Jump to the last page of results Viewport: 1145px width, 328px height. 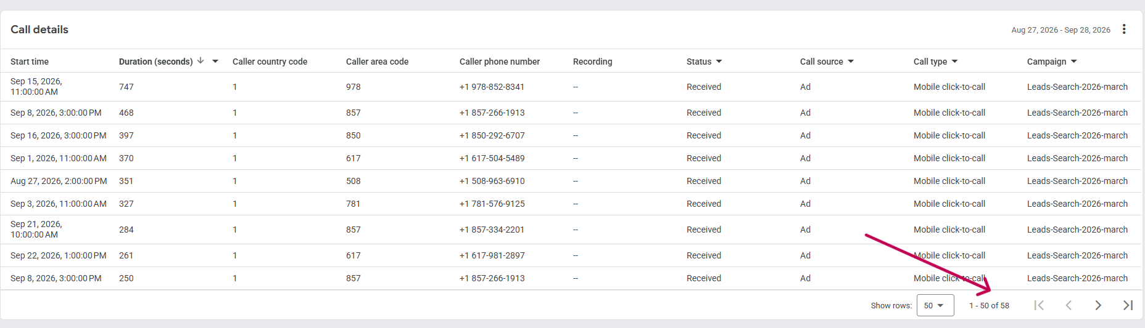[x=1128, y=305]
